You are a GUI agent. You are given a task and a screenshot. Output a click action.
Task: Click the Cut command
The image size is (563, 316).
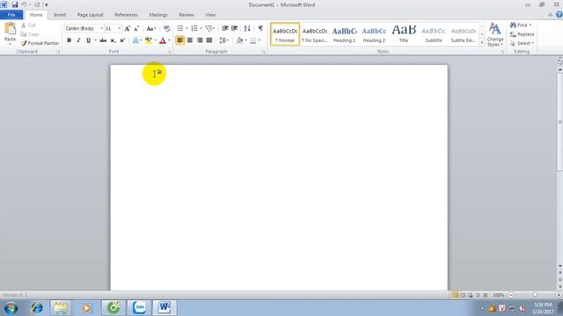tap(28, 25)
